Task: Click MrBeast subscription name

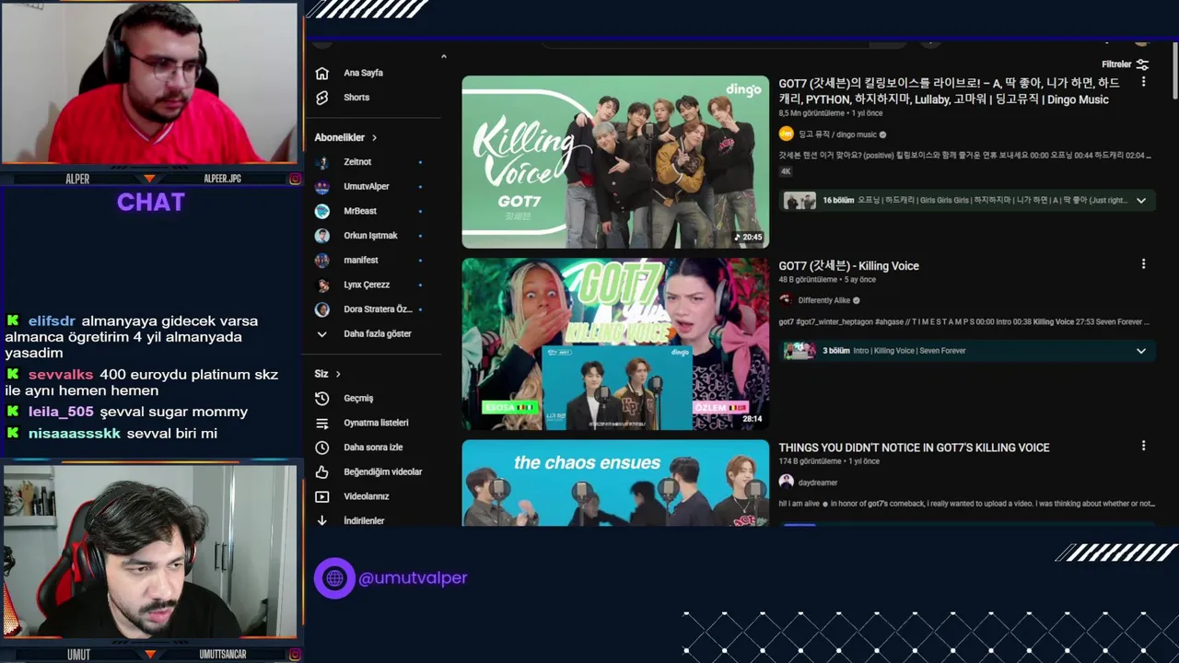Action: tap(360, 211)
